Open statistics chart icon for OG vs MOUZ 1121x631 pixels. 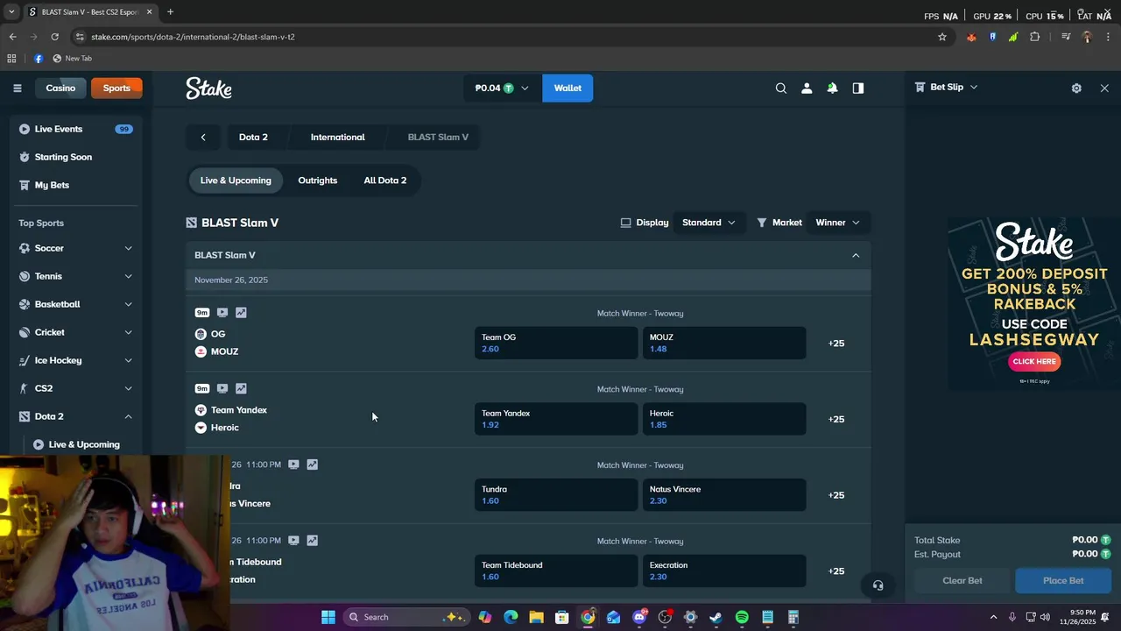click(x=241, y=313)
